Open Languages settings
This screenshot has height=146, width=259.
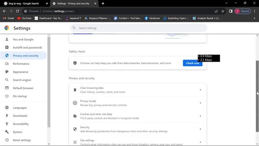(x=23, y=107)
